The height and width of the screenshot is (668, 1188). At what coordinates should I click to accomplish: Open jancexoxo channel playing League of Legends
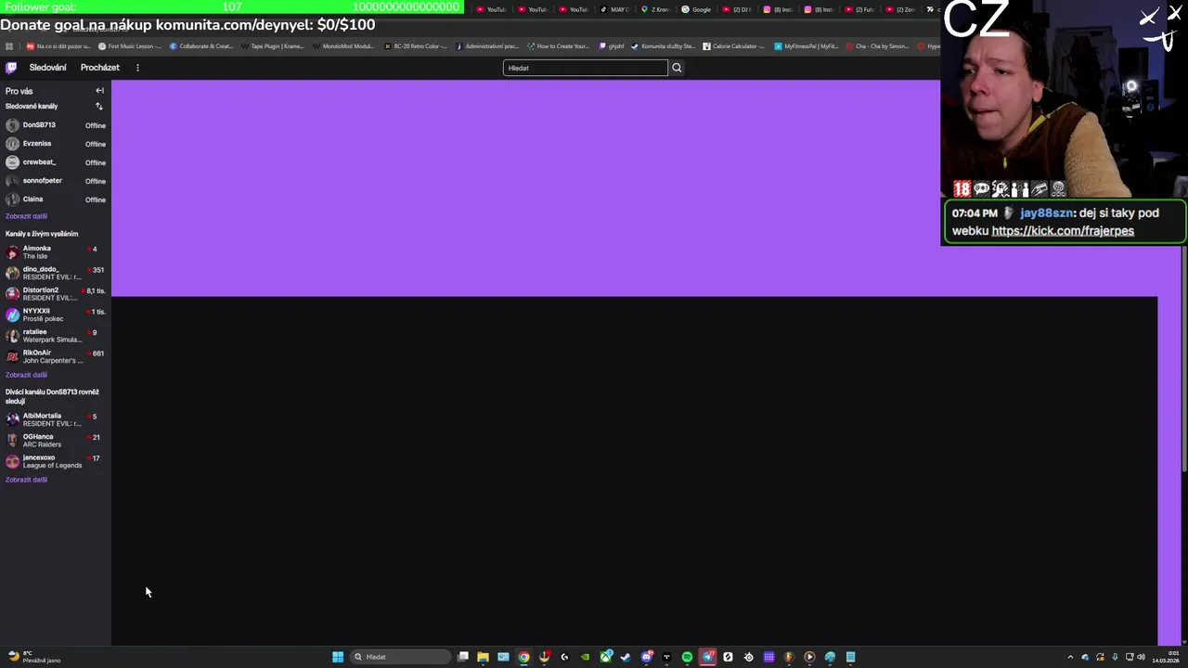56,461
